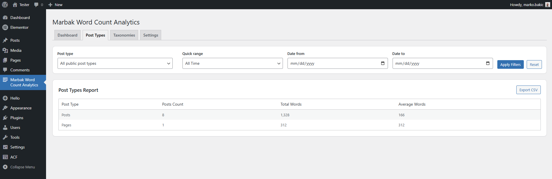Click the Plugins plug icon in sidebar

5,118
